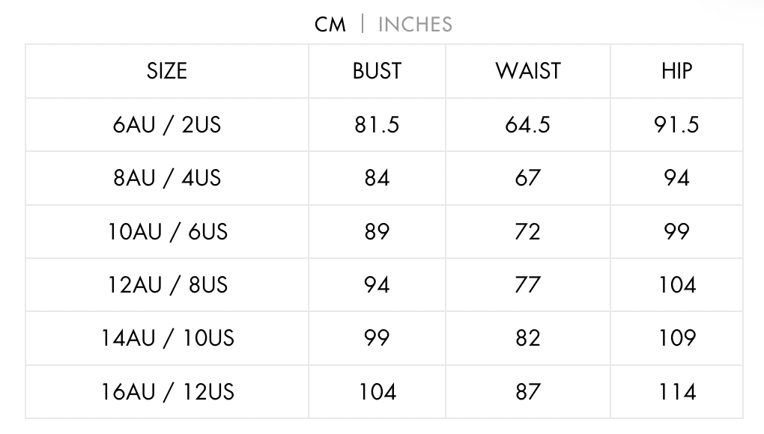Image resolution: width=764 pixels, height=434 pixels.
Task: Click the 64.5 waist measurement cell
Action: [x=527, y=124]
